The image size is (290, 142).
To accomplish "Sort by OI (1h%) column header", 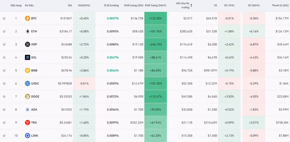I will pos(229,5).
